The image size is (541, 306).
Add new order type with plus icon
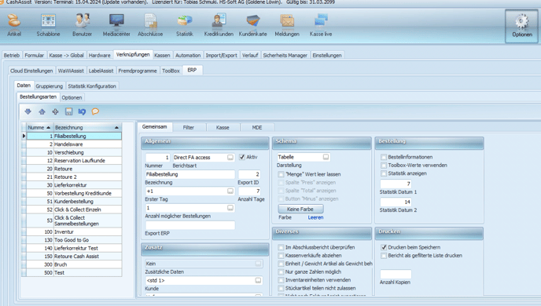click(55, 111)
